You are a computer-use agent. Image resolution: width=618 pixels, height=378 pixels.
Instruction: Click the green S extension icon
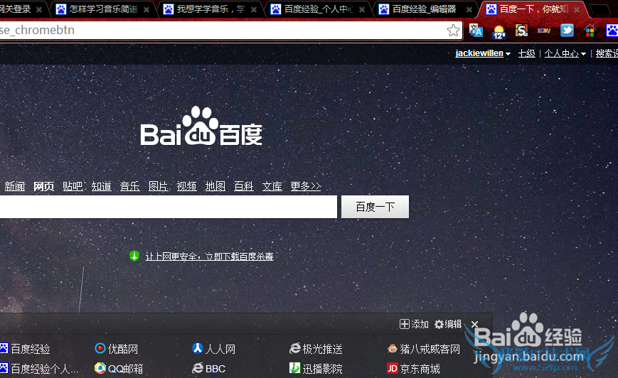[521, 31]
